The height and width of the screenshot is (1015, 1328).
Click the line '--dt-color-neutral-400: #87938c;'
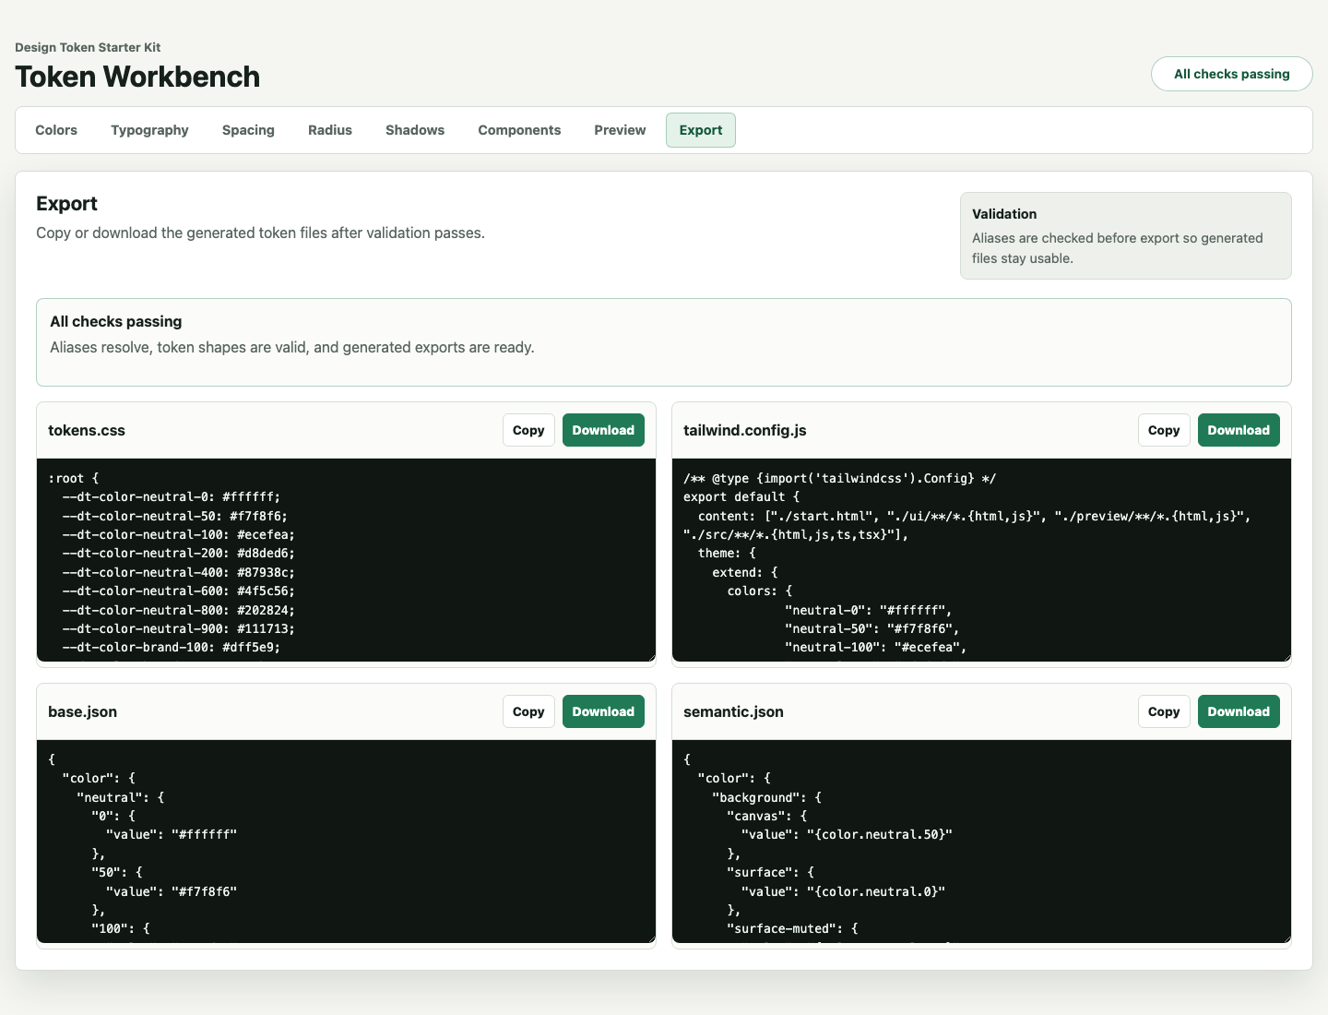(179, 572)
